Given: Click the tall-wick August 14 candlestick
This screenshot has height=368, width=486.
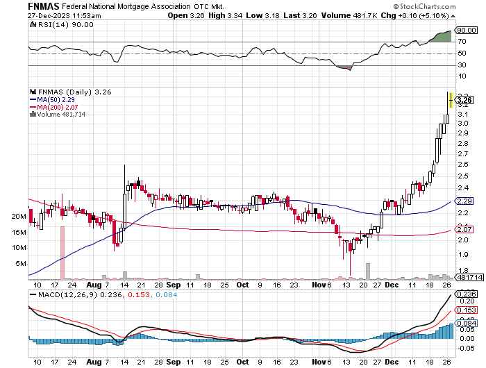Looking at the screenshot, I should [x=124, y=199].
